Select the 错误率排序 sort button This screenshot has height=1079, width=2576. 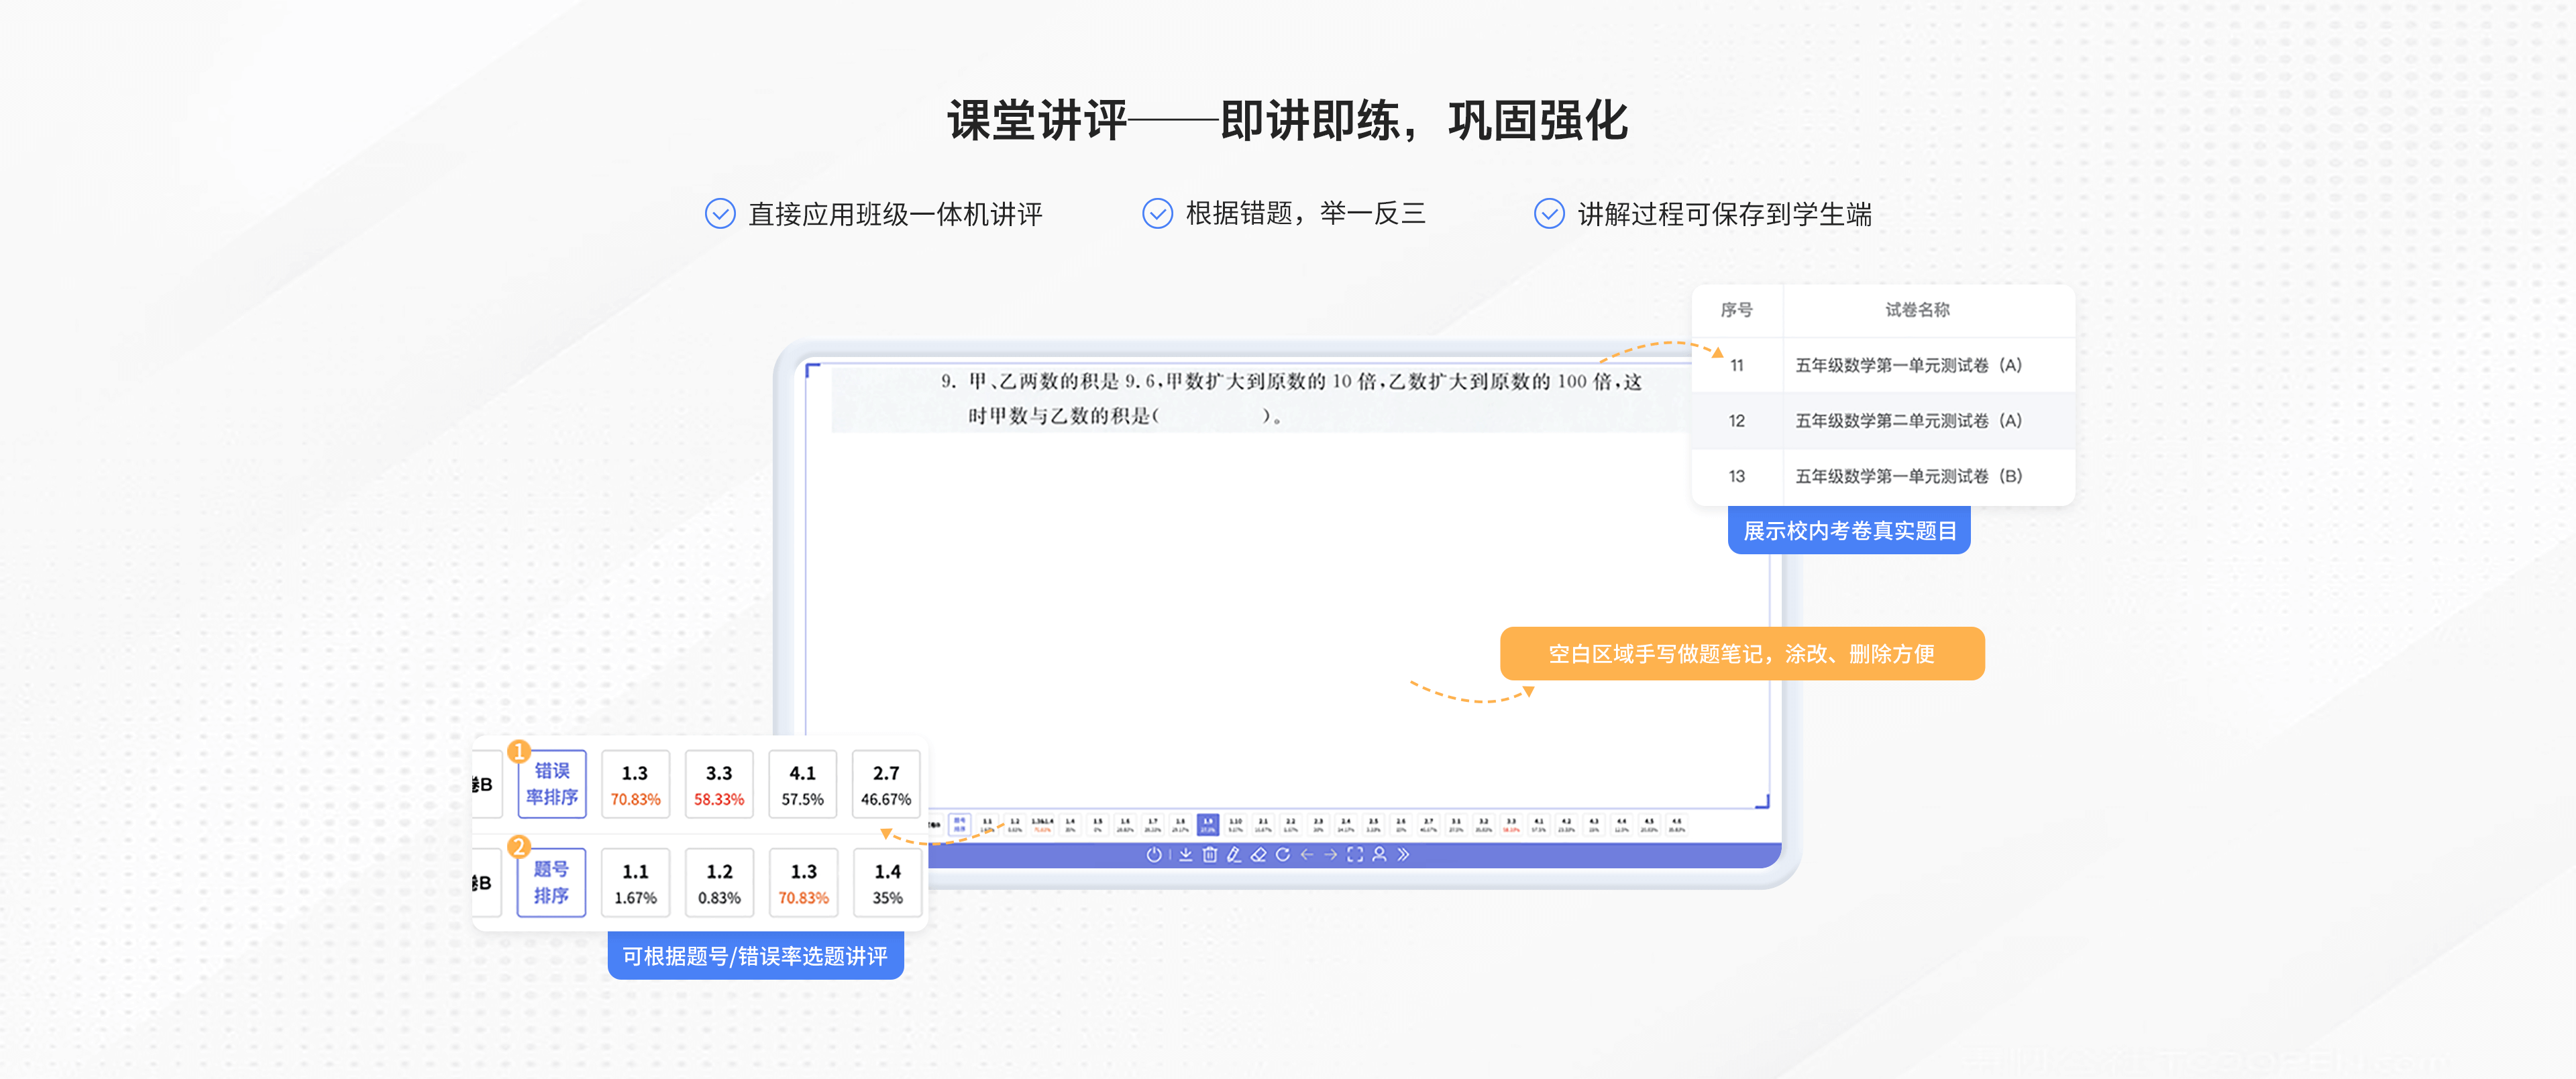tap(552, 784)
